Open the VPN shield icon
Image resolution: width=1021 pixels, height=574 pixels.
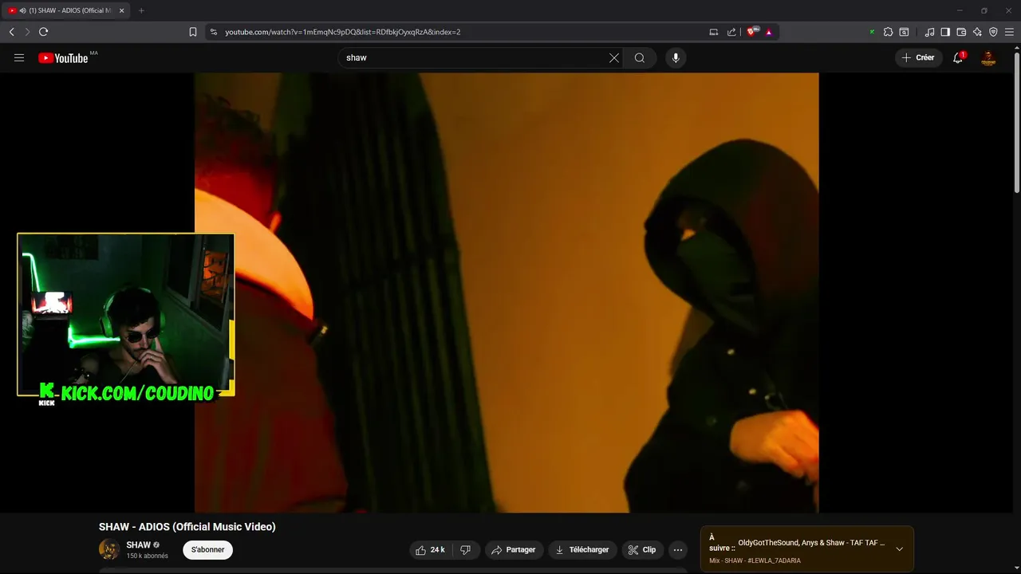[x=993, y=32]
